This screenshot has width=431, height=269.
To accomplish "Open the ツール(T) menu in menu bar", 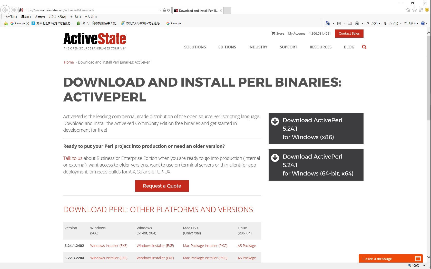I will click(75, 17).
